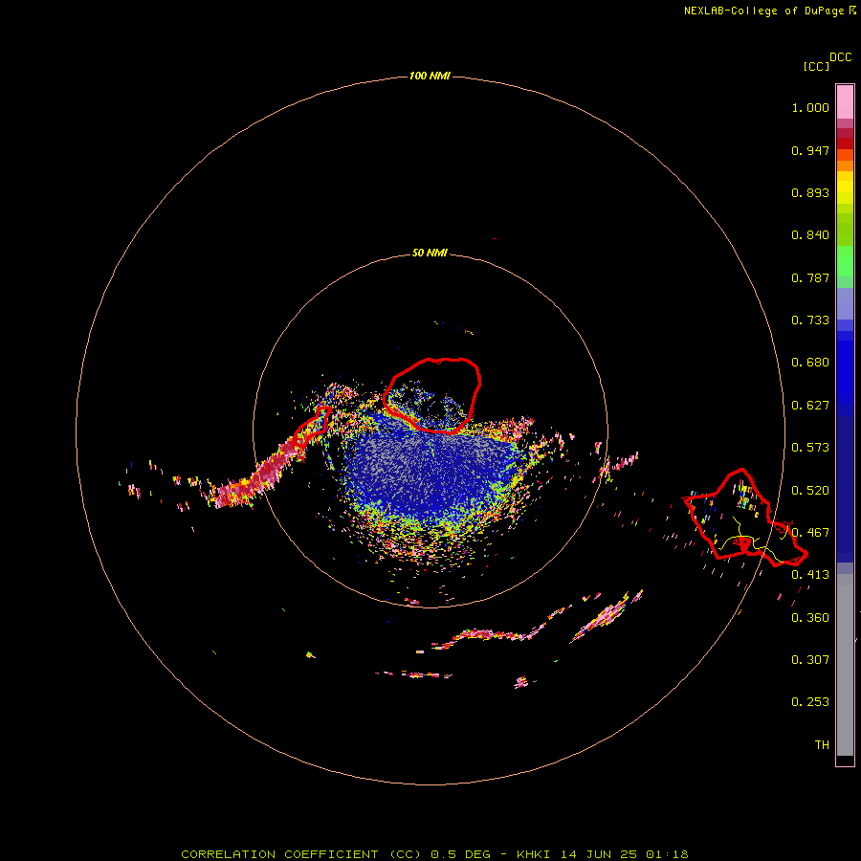Click the 0.733 scale value

[x=810, y=320]
